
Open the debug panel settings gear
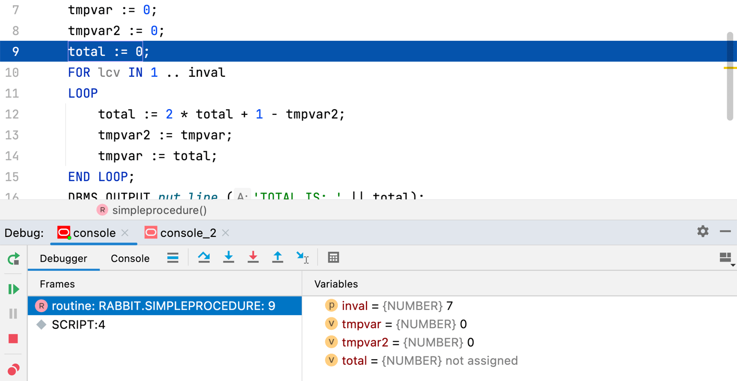(x=703, y=231)
